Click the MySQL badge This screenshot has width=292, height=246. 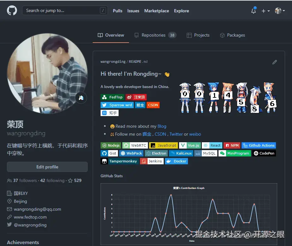(x=206, y=153)
